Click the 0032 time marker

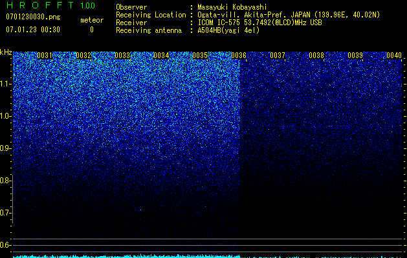[83, 55]
